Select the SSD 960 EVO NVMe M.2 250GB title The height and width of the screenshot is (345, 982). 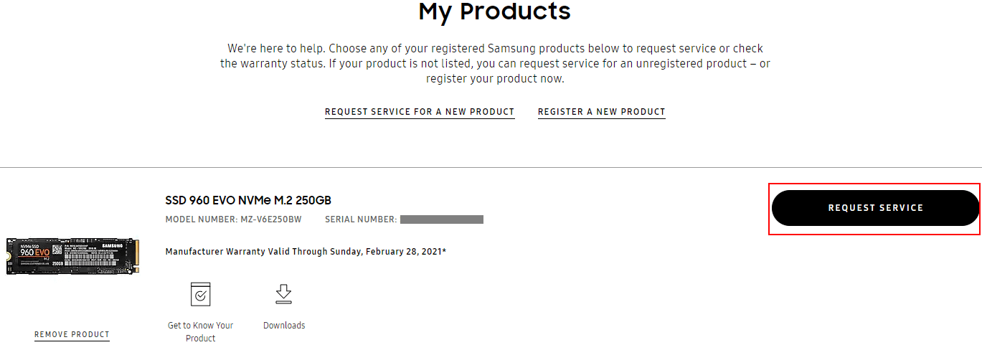pos(248,200)
